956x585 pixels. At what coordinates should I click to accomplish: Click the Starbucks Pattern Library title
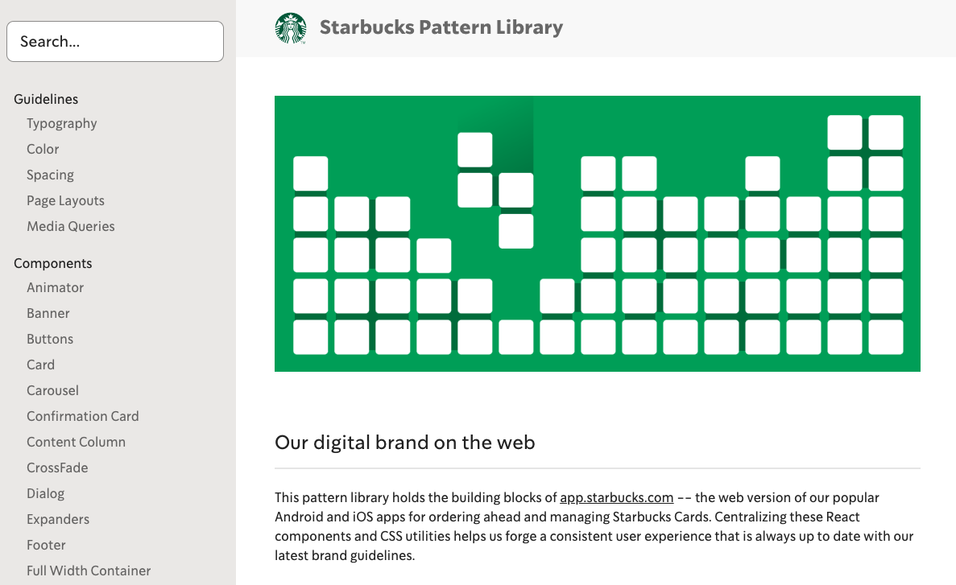coord(441,27)
